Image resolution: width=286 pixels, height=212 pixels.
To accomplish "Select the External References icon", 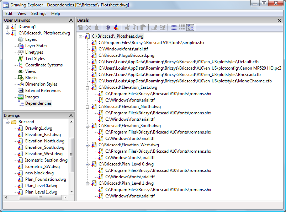I will (x=21, y=91).
